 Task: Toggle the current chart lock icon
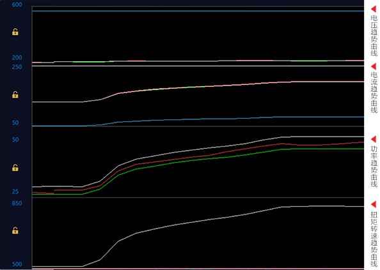[x=15, y=94]
